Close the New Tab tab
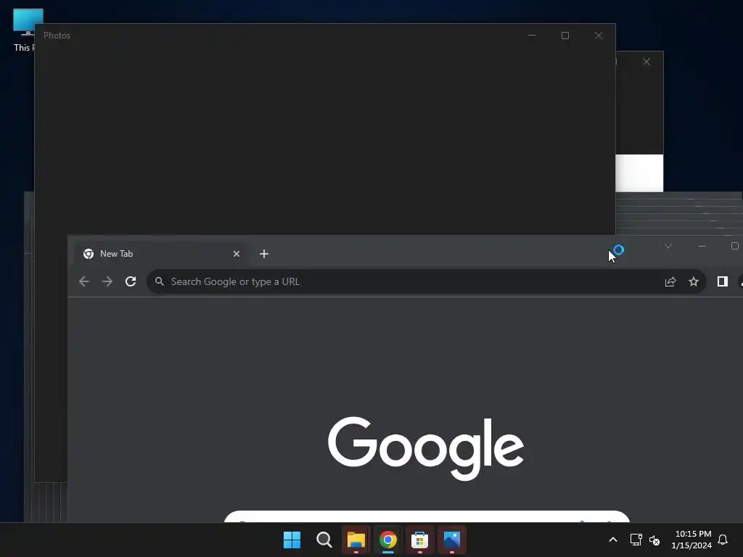743x557 pixels. tap(237, 254)
